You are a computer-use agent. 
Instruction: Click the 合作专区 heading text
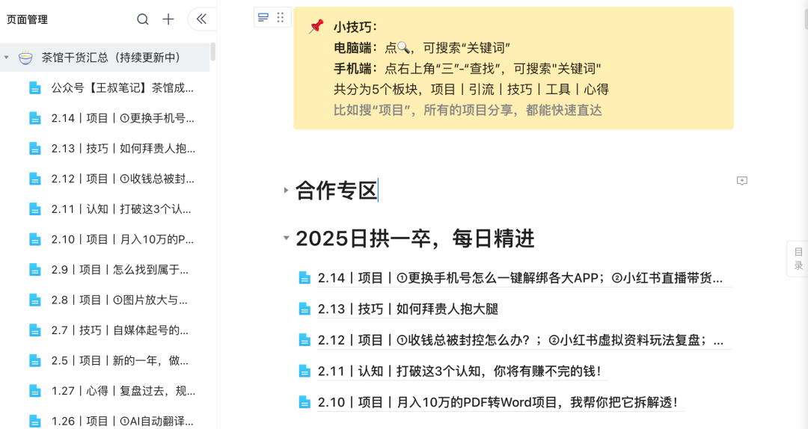tap(337, 191)
